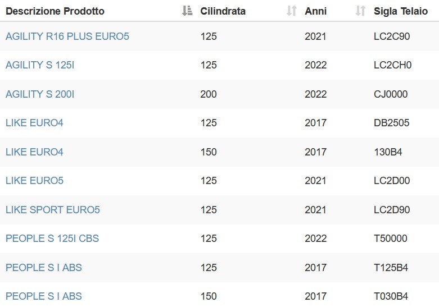Click sort icon beside Descrizione Prodotto

[187, 11]
